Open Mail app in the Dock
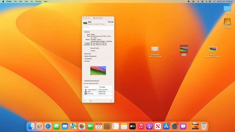Image resolution: width=235 pixels, height=132 pixels. [x=65, y=126]
